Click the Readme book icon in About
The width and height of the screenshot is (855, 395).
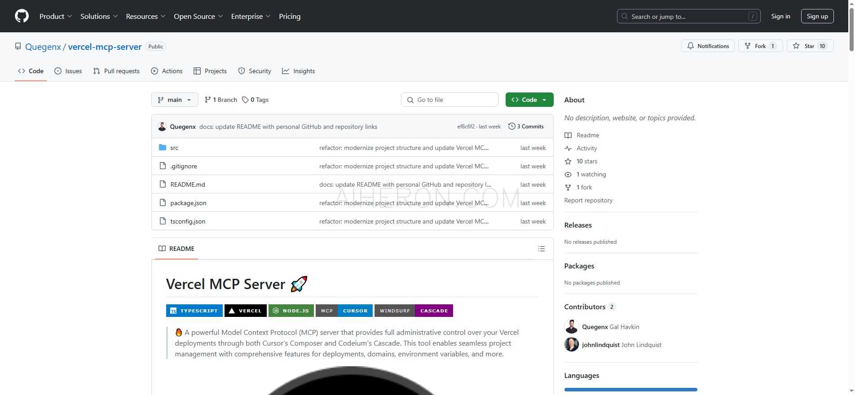[x=568, y=135]
